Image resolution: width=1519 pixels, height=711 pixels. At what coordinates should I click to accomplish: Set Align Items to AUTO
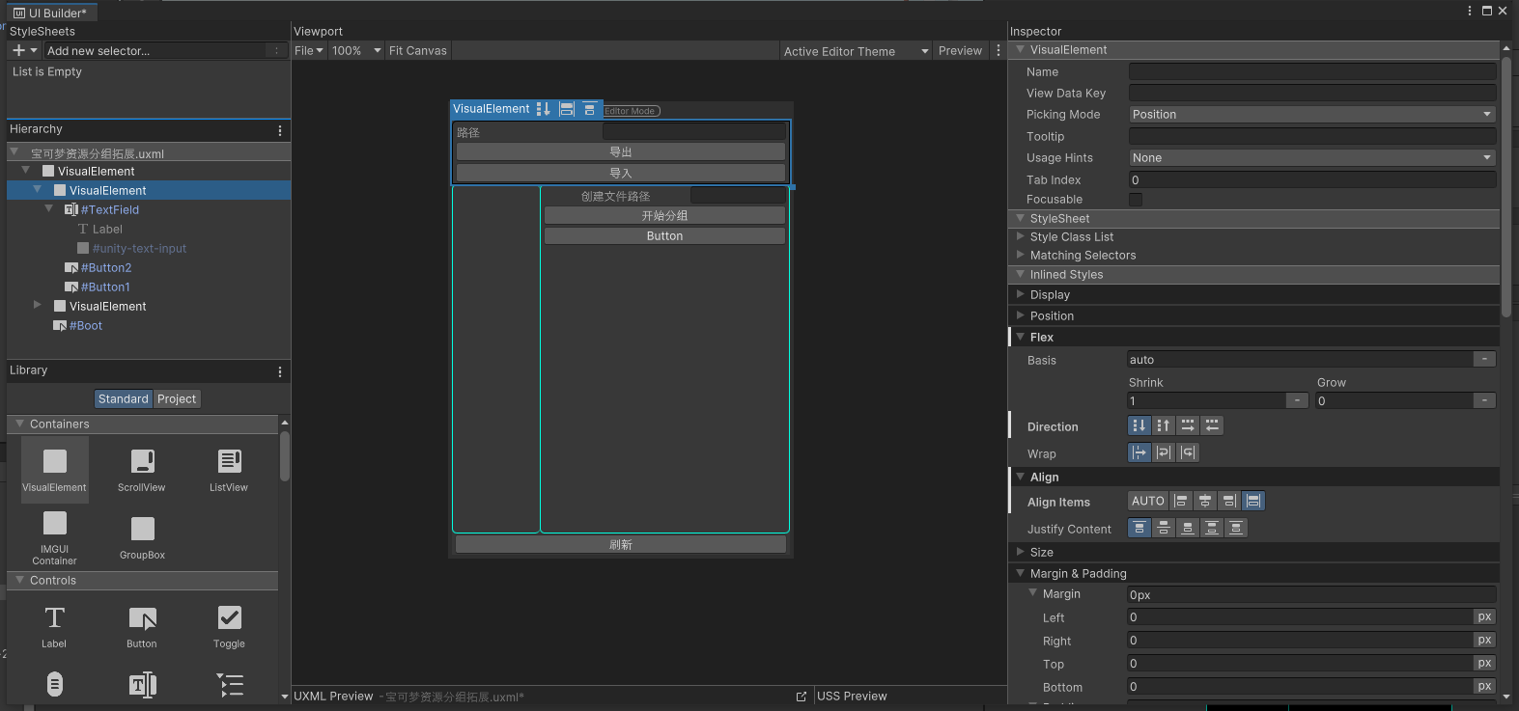(1148, 501)
